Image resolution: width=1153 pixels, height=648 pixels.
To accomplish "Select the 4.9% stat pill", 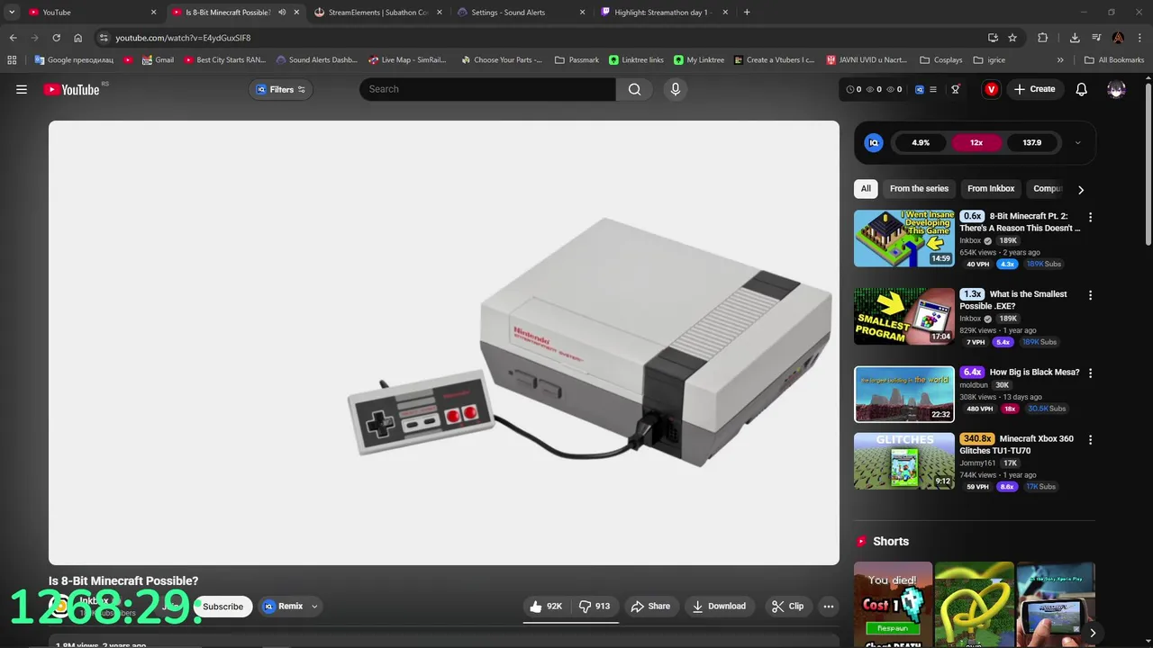I will [x=921, y=142].
